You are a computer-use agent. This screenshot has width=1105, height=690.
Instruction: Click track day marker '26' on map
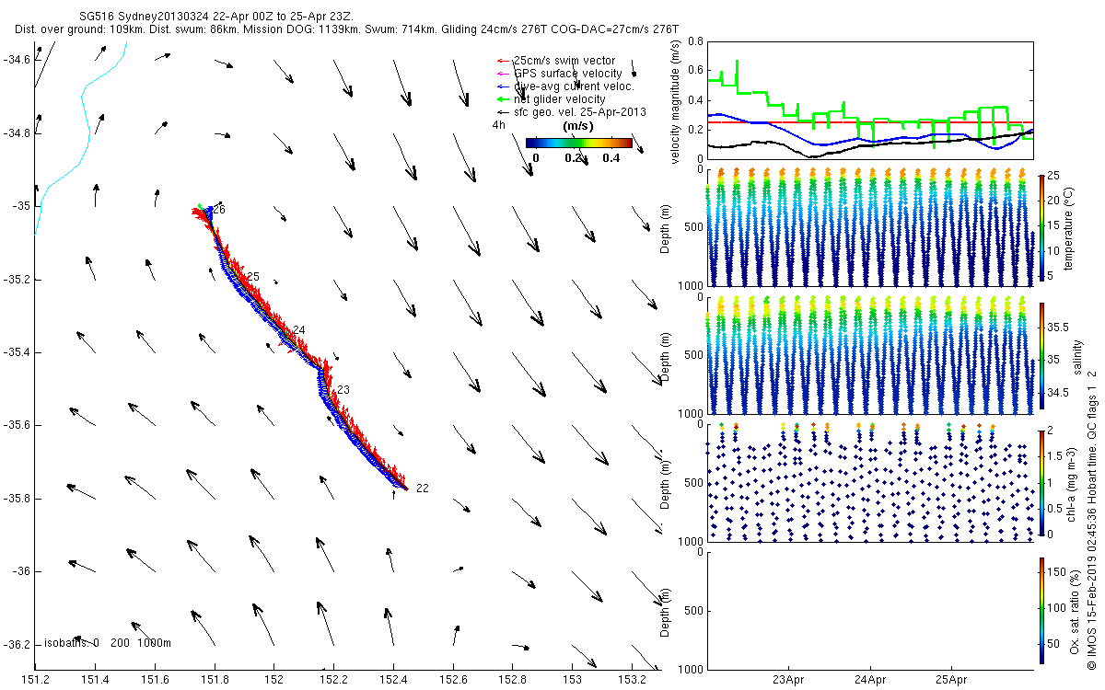(219, 210)
